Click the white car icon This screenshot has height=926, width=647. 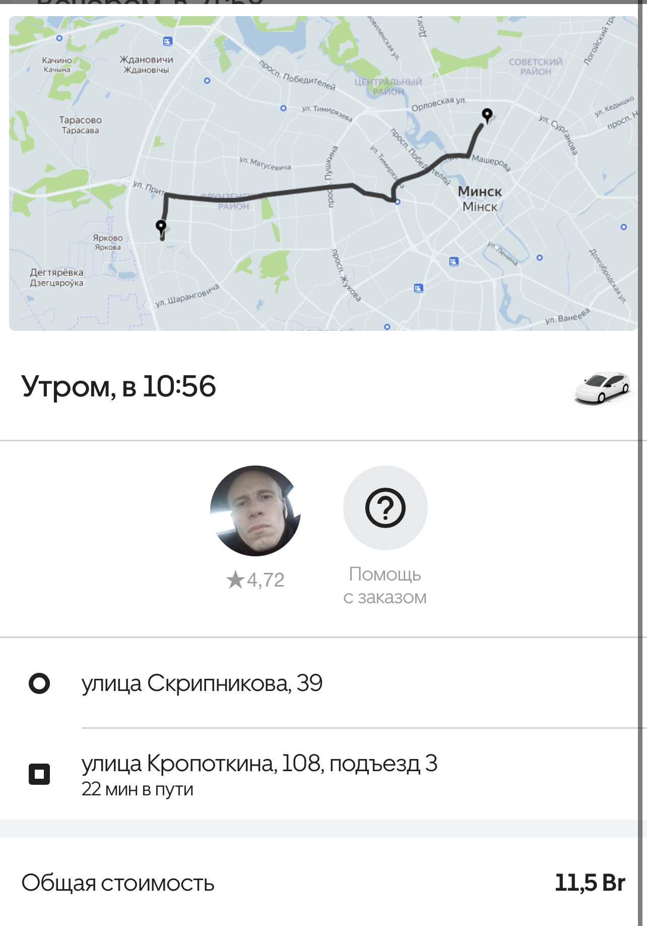coord(602,387)
